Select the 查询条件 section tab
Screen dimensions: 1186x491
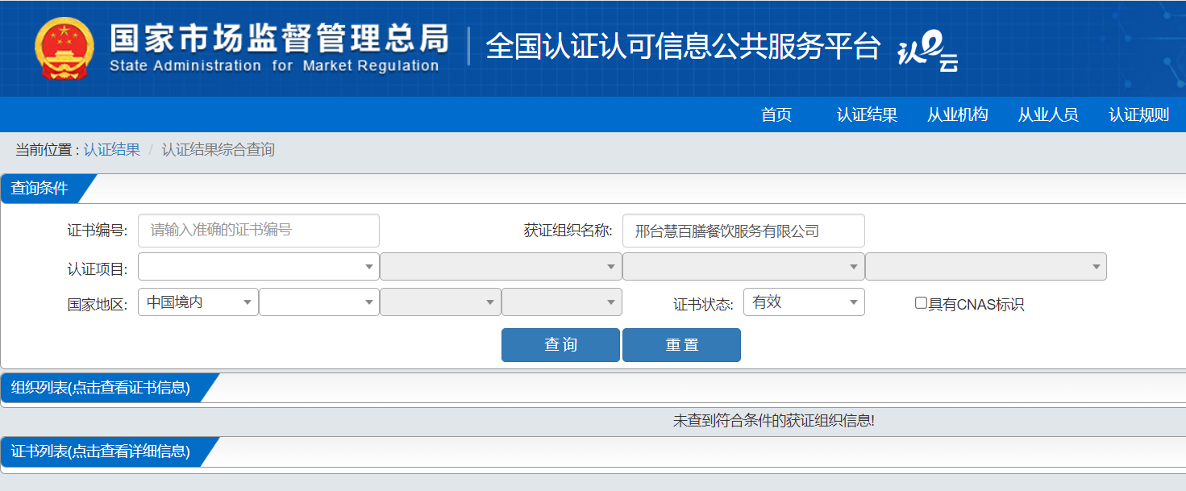point(40,189)
